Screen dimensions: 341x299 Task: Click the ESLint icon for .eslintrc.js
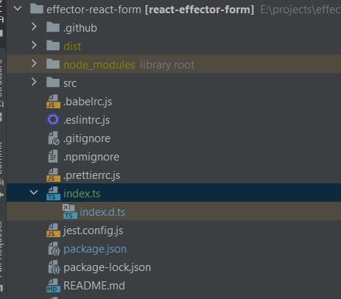[x=53, y=120]
